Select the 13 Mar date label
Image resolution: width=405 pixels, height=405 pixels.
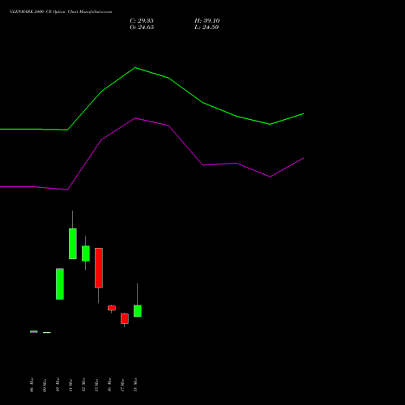[96, 385]
